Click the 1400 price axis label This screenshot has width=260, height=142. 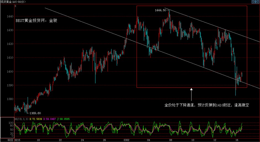(x=10, y=72)
